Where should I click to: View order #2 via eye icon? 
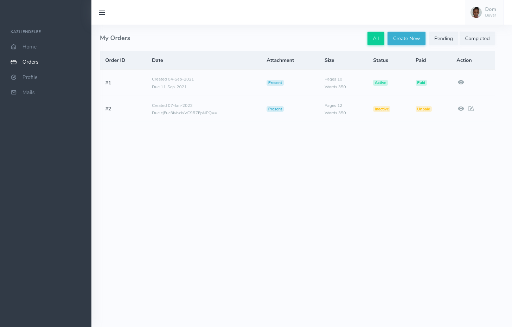pos(461,109)
